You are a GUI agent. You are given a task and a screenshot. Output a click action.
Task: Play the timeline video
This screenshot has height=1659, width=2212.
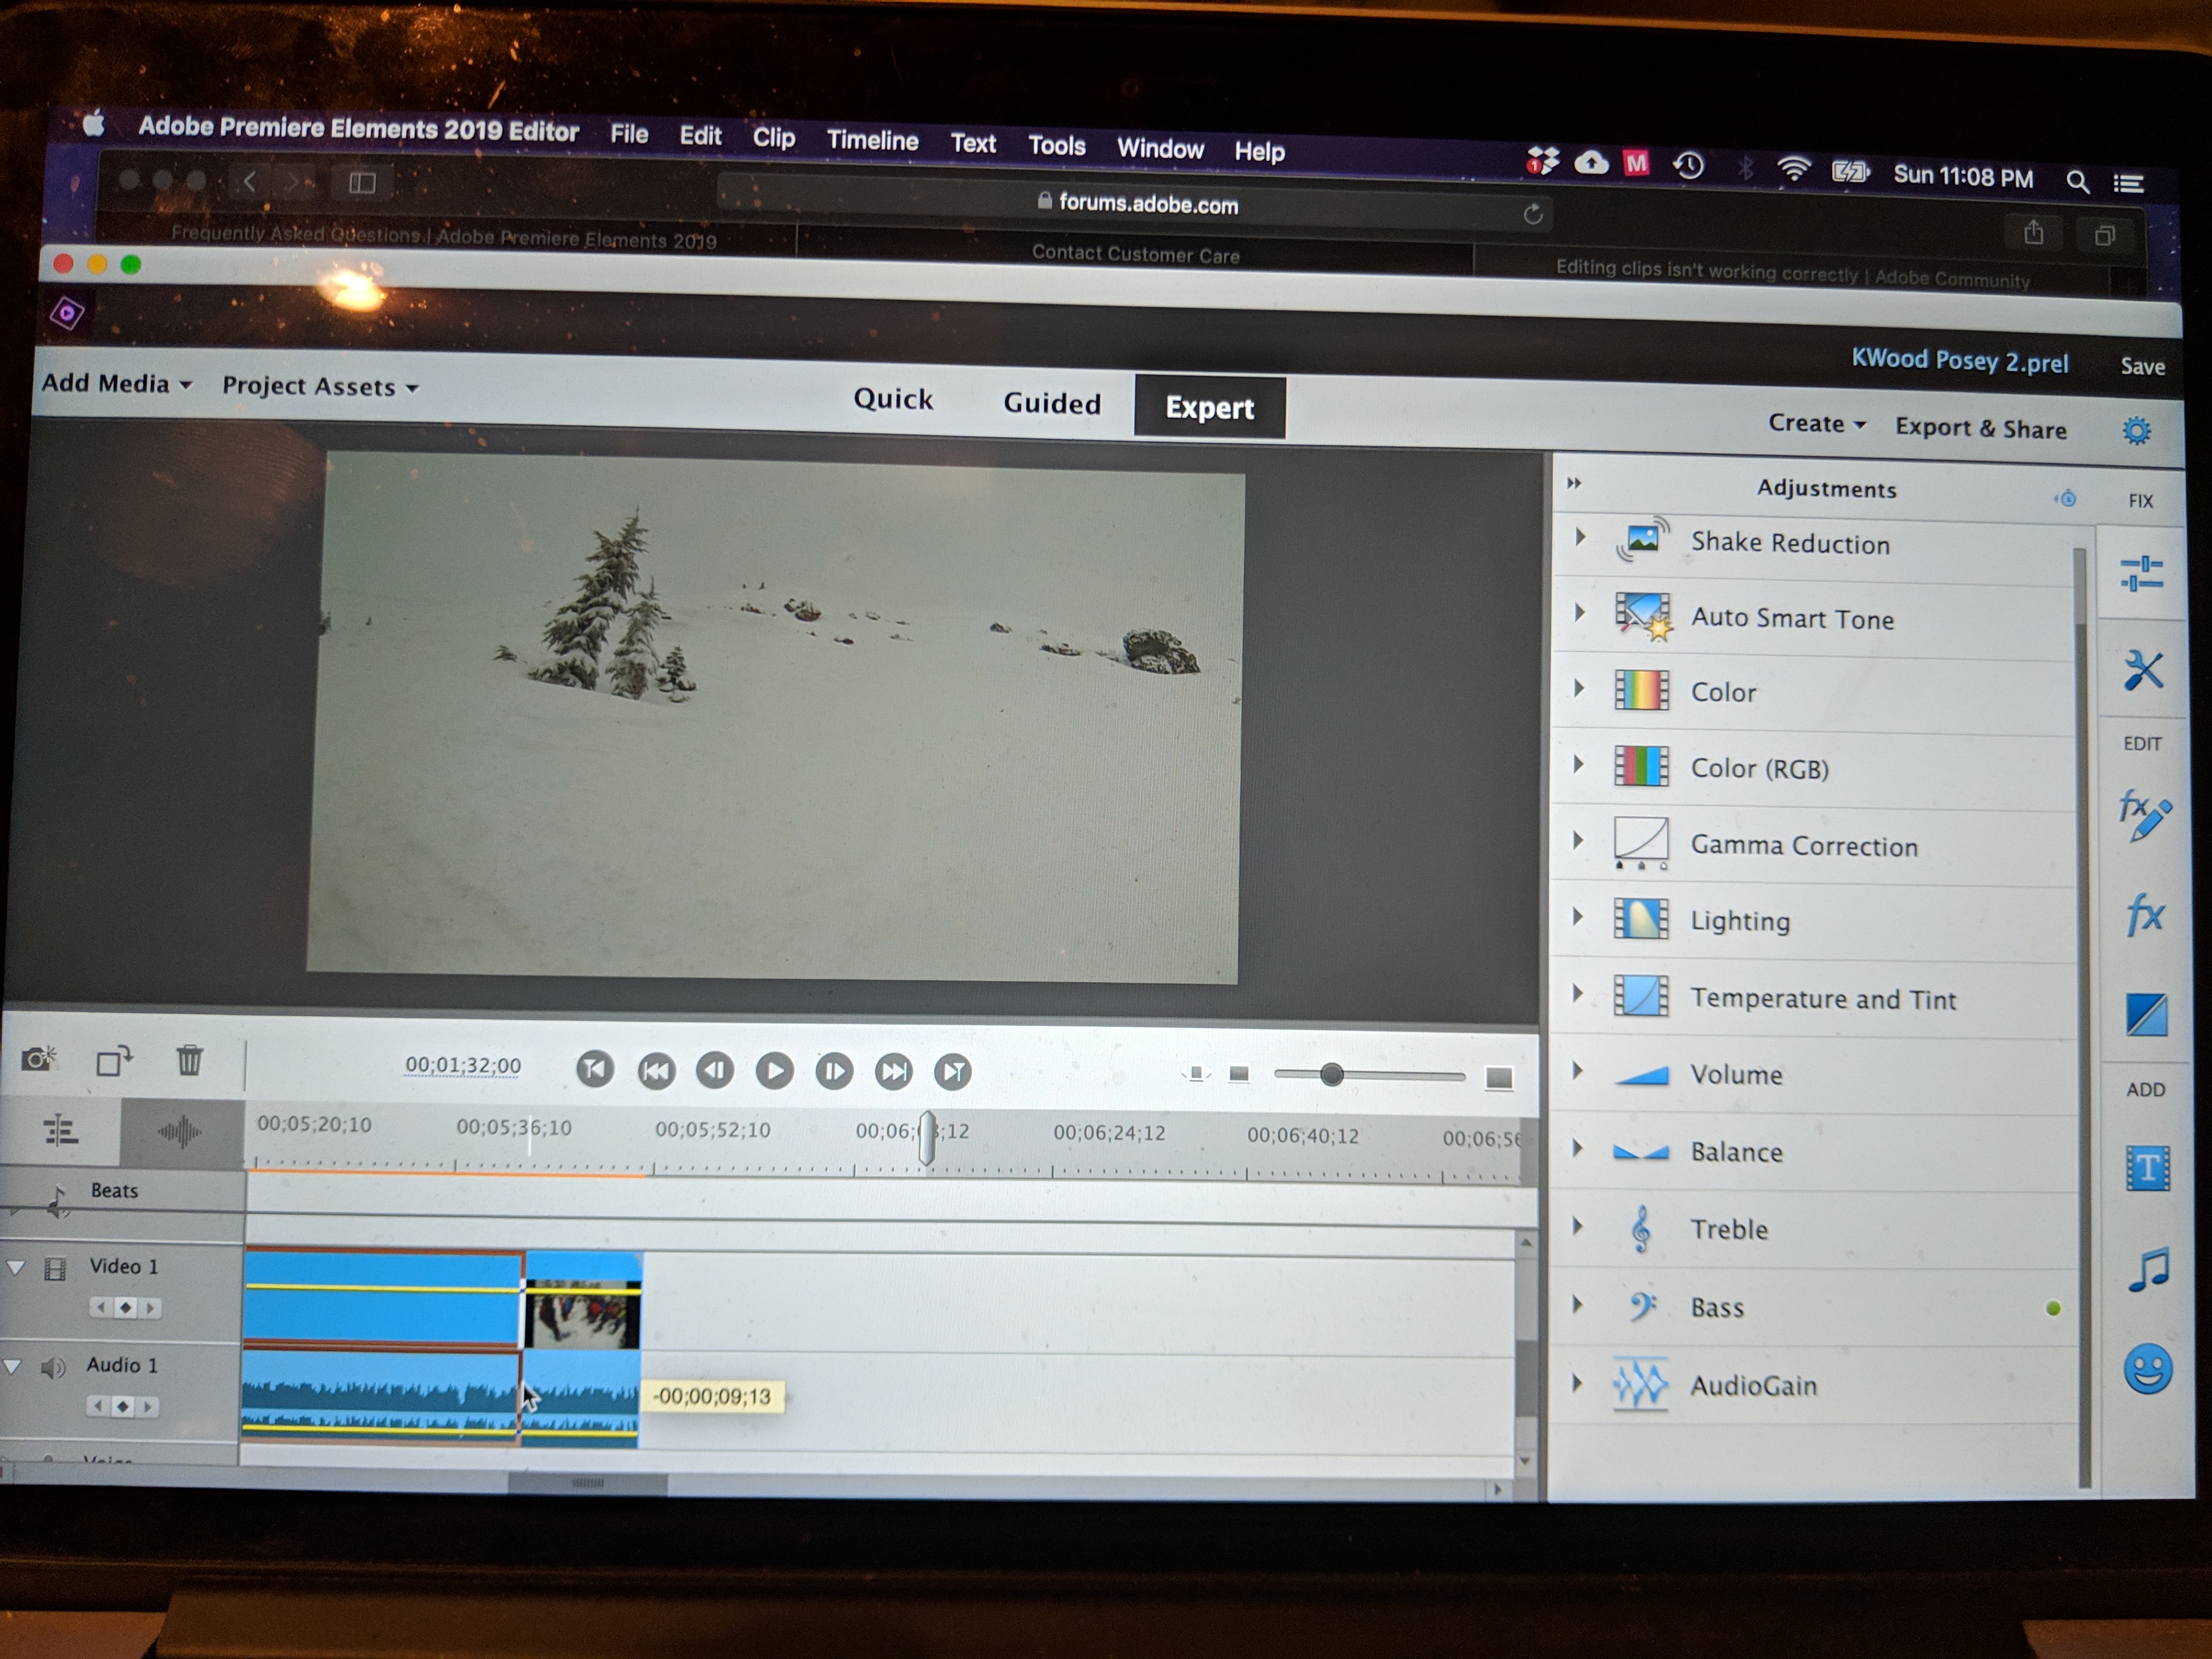[774, 1071]
